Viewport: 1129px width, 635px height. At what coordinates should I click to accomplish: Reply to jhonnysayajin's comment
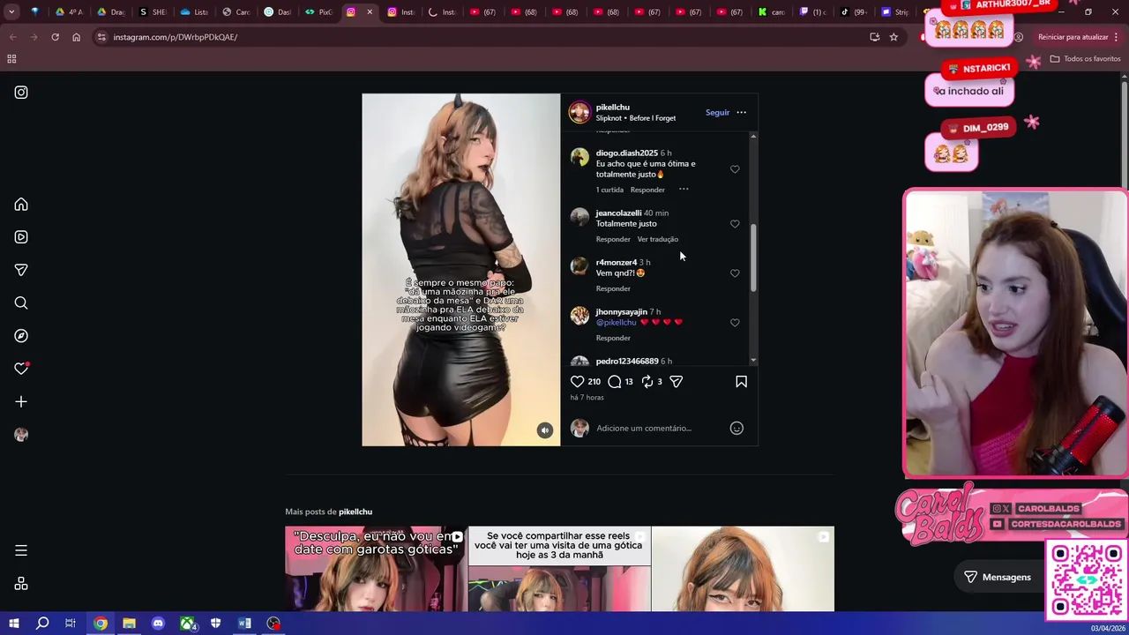coord(613,338)
